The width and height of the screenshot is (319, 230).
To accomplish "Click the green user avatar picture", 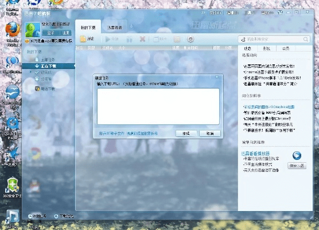I will 33,30.
